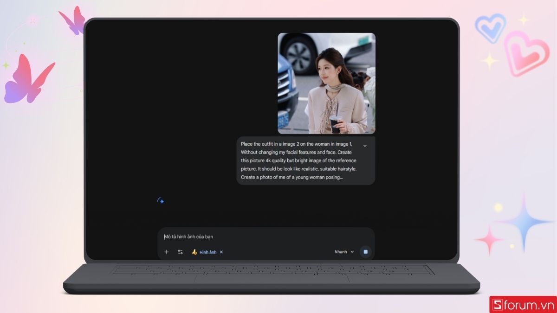Stop the response with the square button
Viewport: 557px width, 313px height.
click(365, 252)
